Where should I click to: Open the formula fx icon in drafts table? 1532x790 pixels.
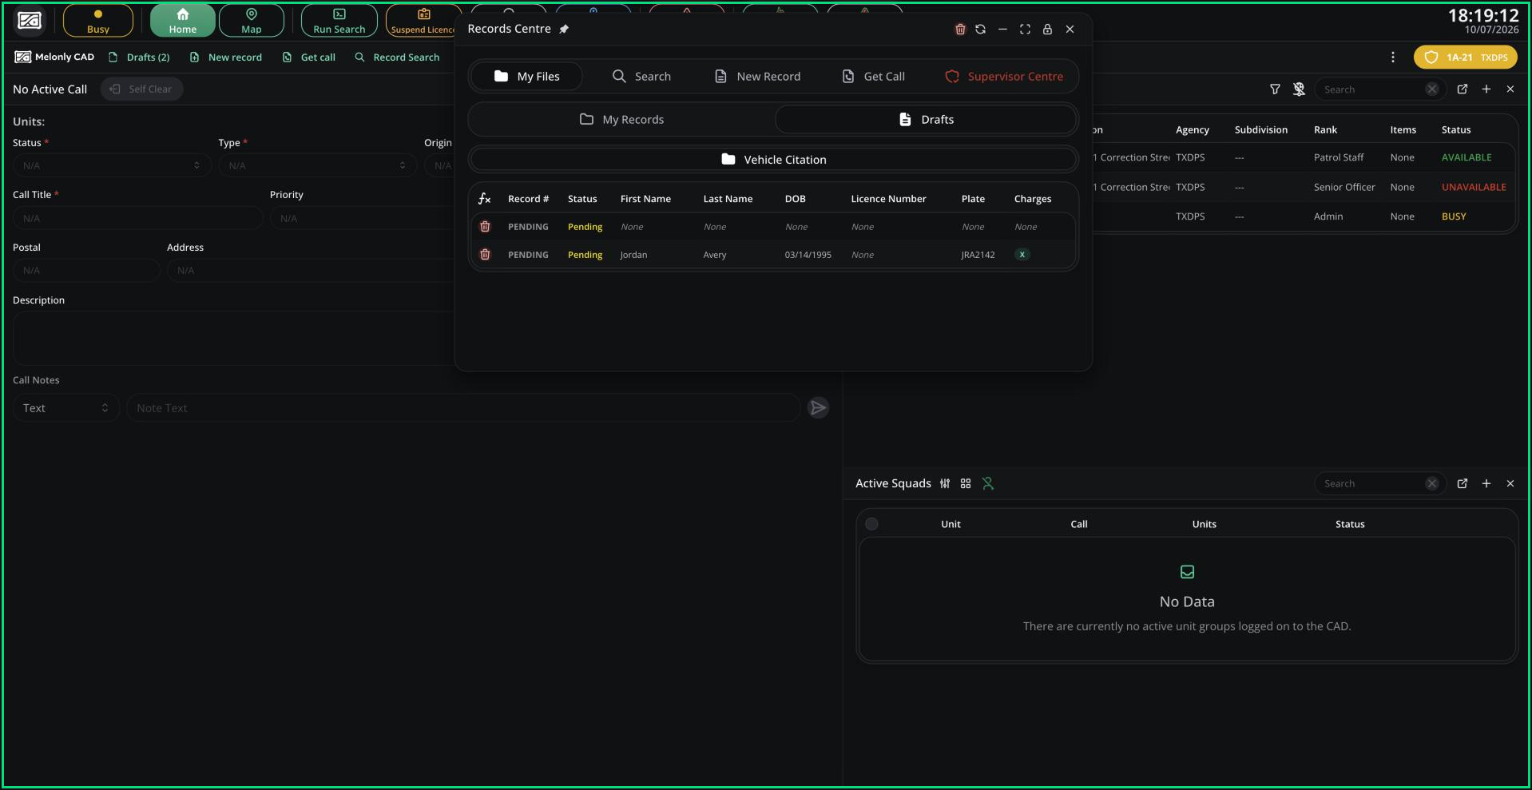point(485,199)
